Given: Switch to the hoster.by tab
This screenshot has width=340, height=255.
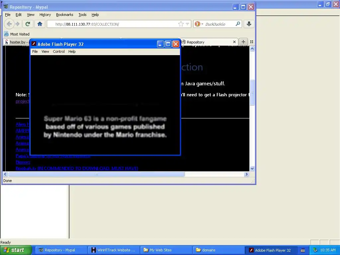Looking at the screenshot, I should point(16,42).
